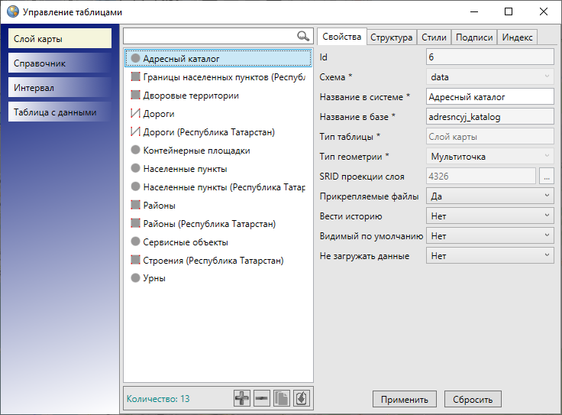Select Справочник in the left sidebar
562x415 pixels.
pos(60,63)
